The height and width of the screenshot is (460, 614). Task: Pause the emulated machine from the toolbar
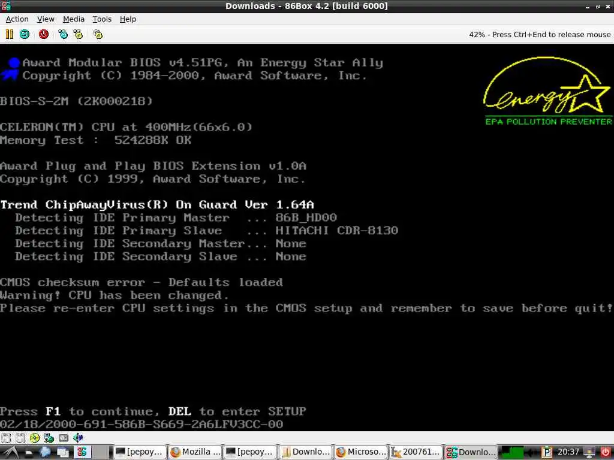10,34
